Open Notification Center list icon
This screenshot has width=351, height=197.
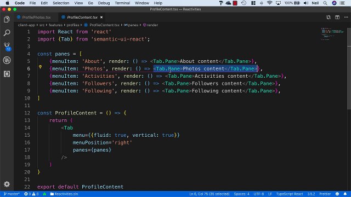coord(342,3)
